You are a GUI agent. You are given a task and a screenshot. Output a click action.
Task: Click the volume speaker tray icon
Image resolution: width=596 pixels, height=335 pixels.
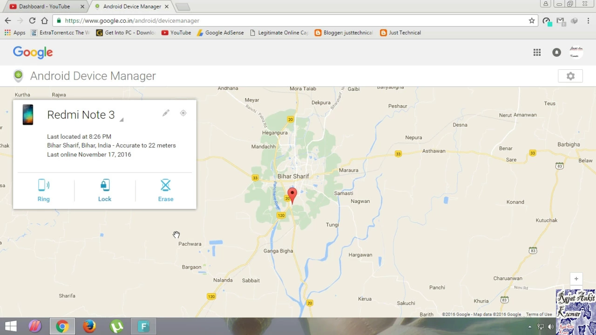[551, 327]
